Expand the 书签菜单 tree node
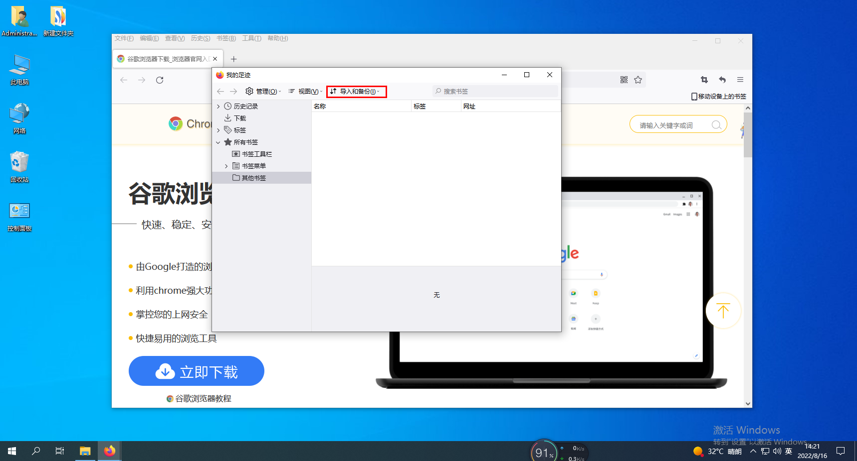The height and width of the screenshot is (461, 857). click(226, 166)
